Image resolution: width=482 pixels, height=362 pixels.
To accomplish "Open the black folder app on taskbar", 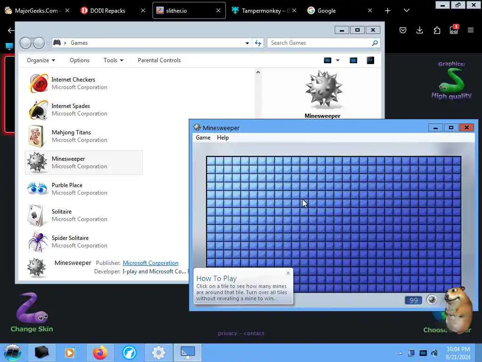I will 42,353.
